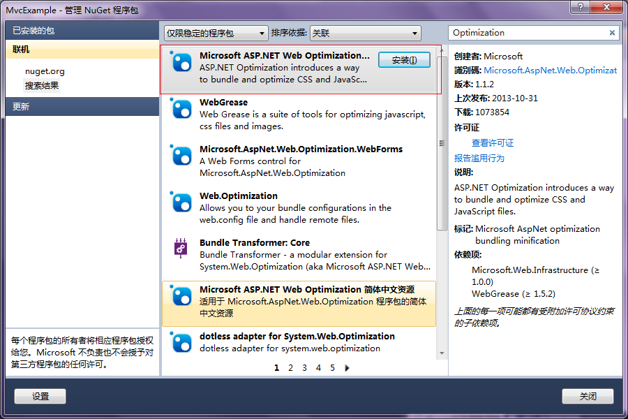This screenshot has height=419, width=628.
Task: Click the 设置 button
Action: pyautogui.click(x=40, y=396)
